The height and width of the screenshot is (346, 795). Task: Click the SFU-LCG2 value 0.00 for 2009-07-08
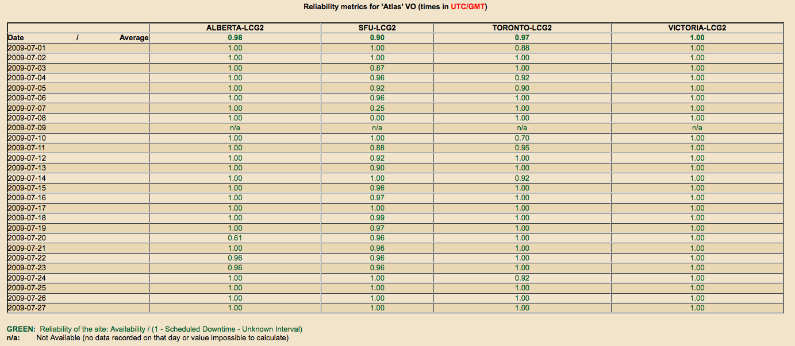tap(377, 118)
